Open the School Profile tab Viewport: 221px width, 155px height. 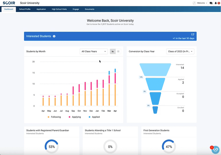25,9
